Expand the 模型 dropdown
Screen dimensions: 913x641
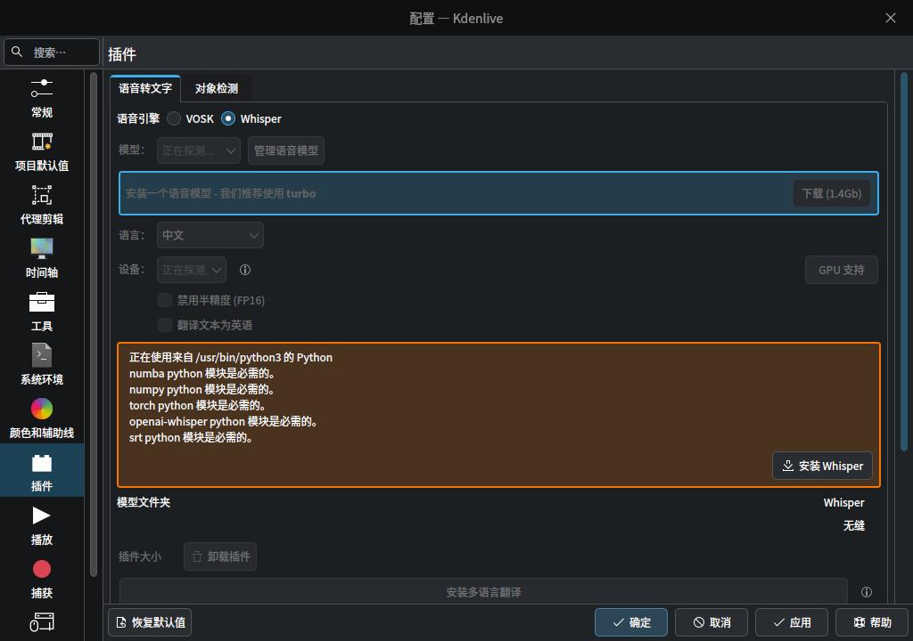click(199, 150)
